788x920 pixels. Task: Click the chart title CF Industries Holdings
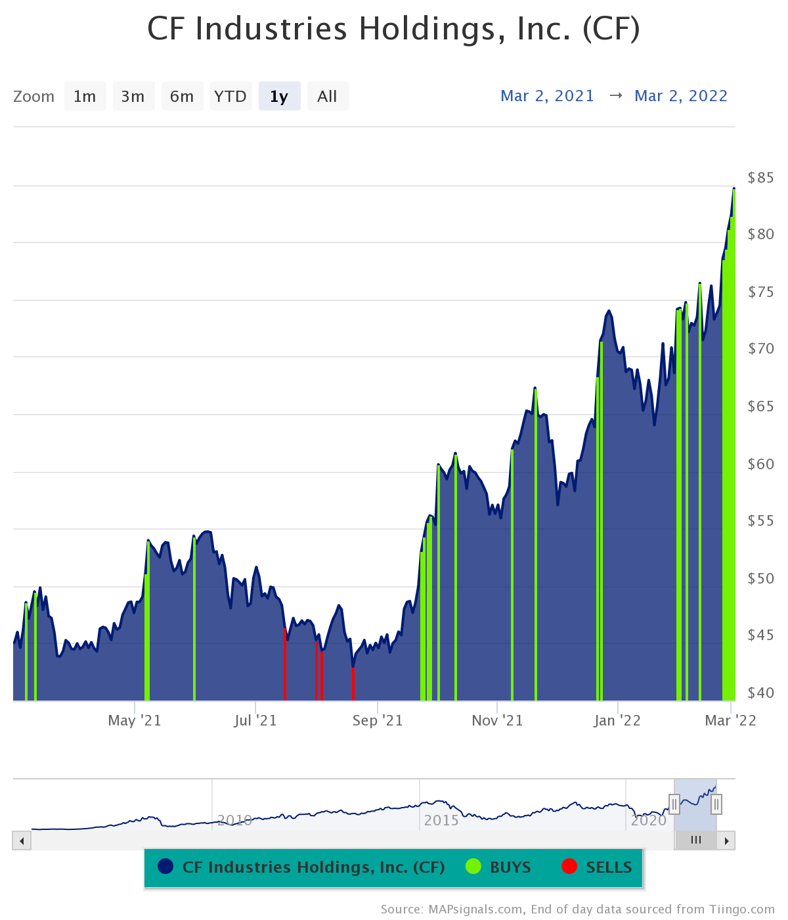(x=393, y=29)
